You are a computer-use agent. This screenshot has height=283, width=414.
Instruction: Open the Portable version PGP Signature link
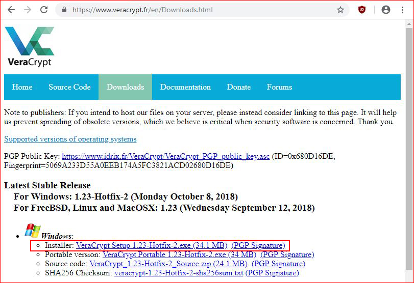click(287, 254)
